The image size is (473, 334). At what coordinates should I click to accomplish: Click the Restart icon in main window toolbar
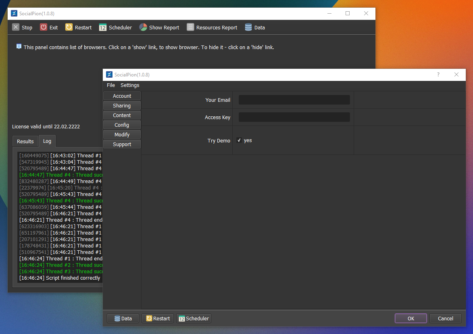pyautogui.click(x=69, y=27)
